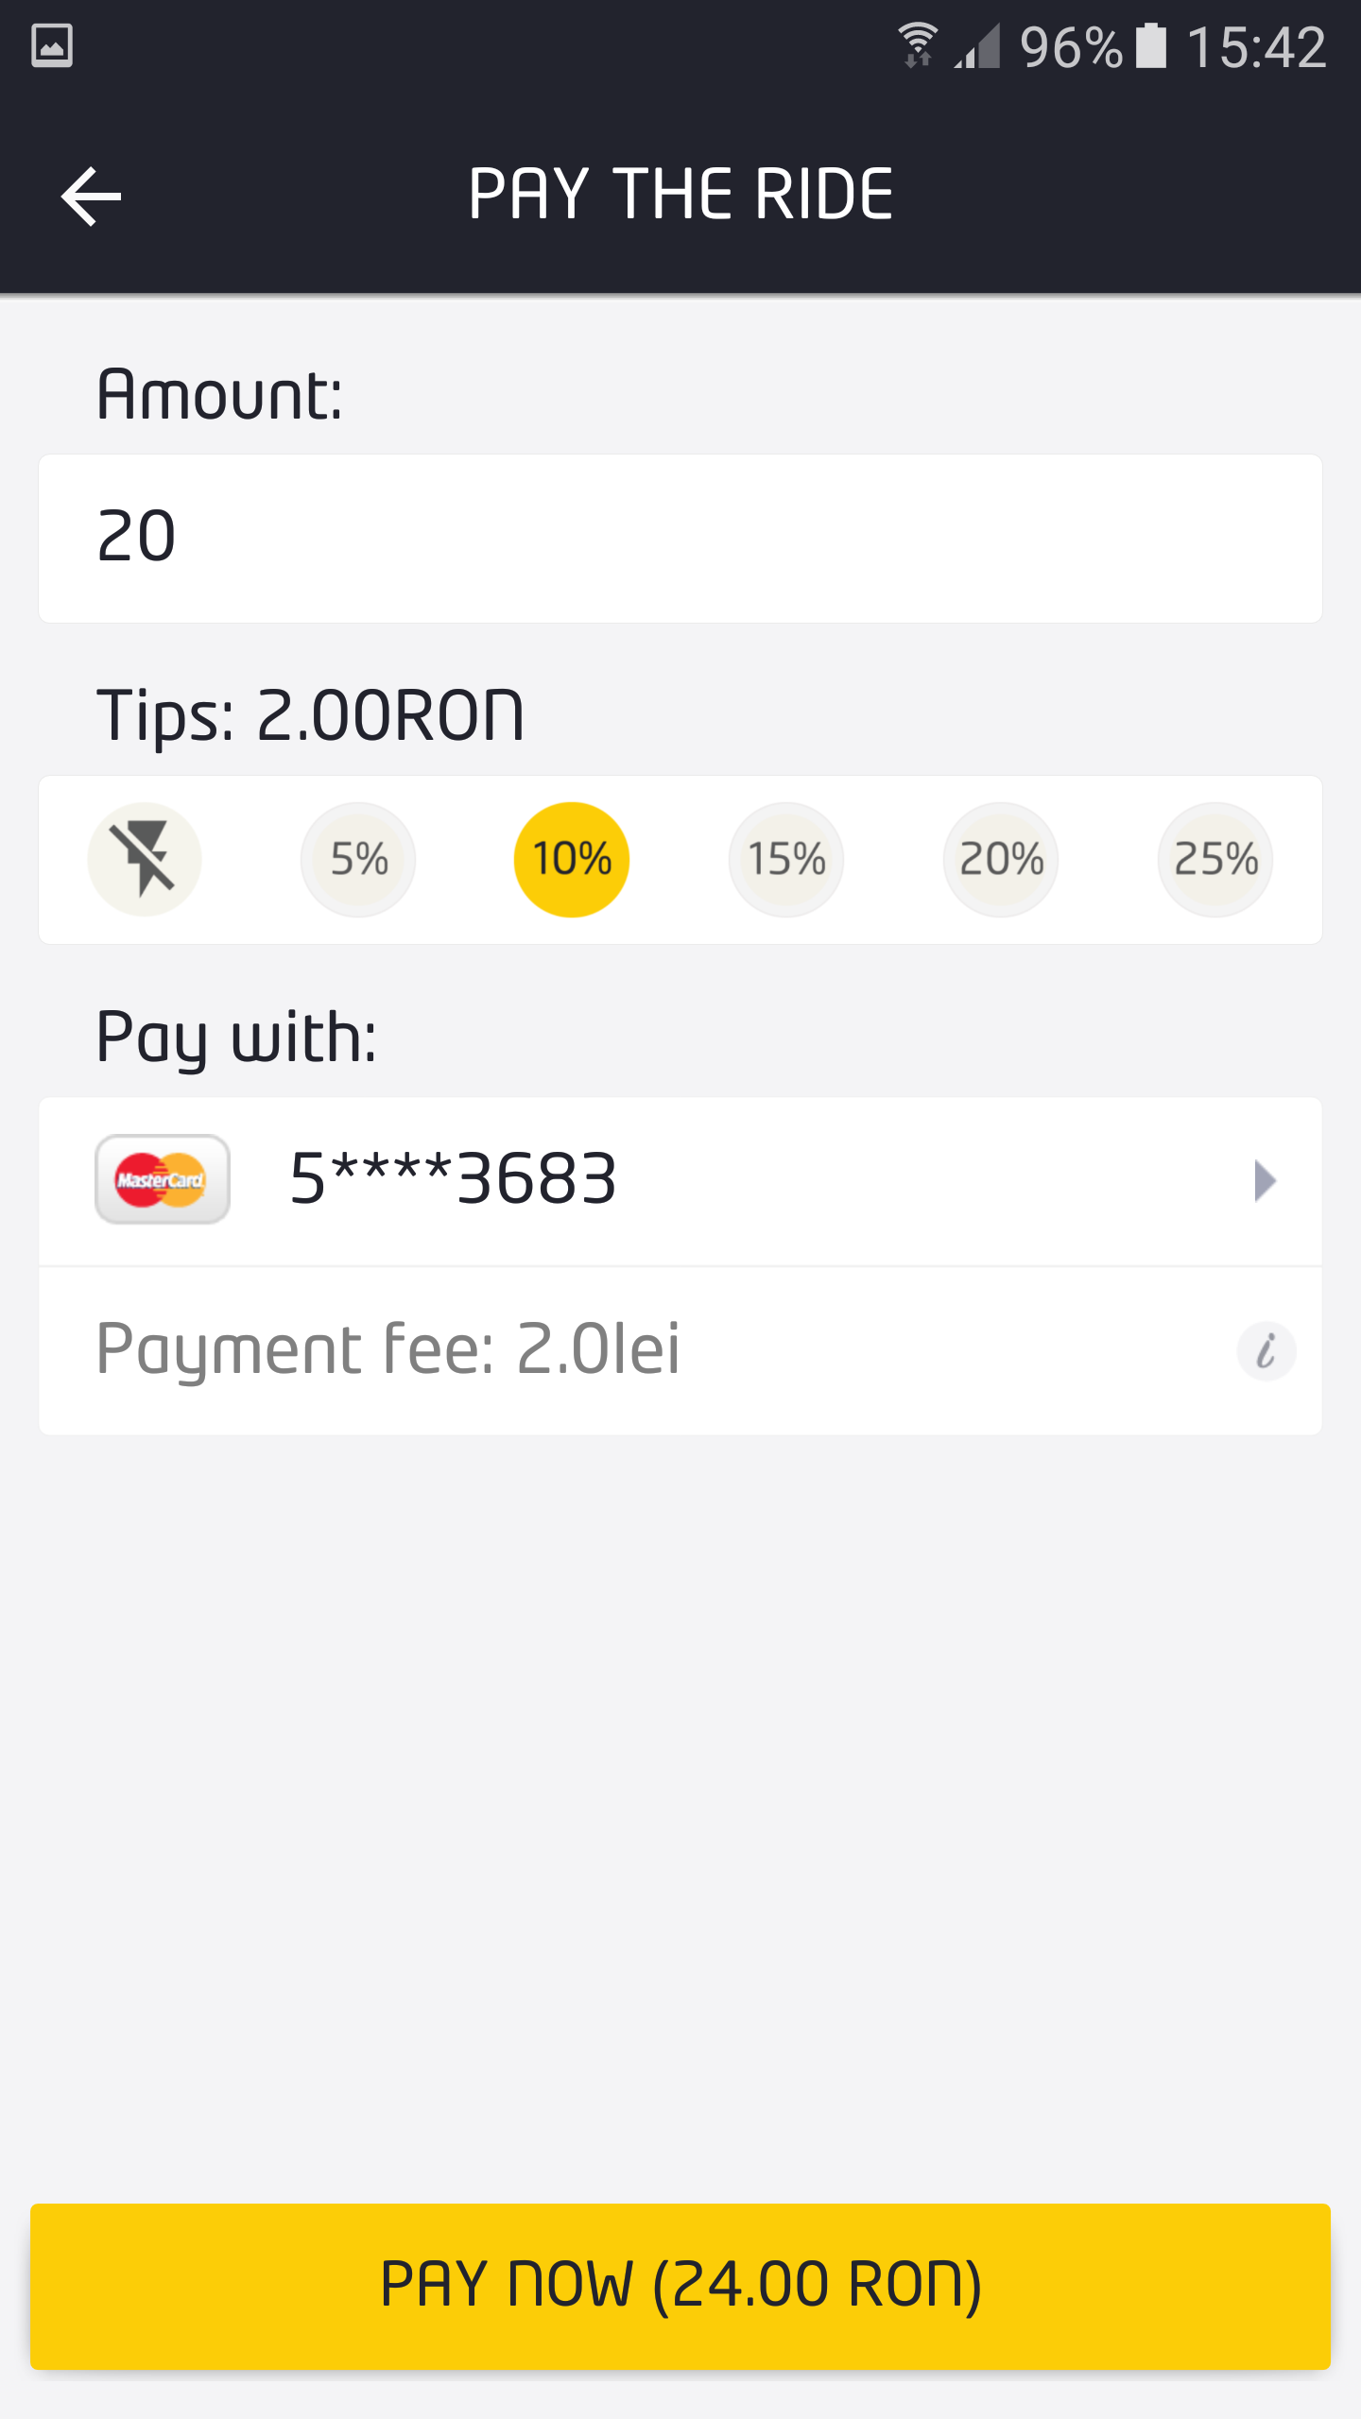Viewport: 1361px width, 2419px height.
Task: Tap the Tips: 2.00RON label
Action: (x=310, y=715)
